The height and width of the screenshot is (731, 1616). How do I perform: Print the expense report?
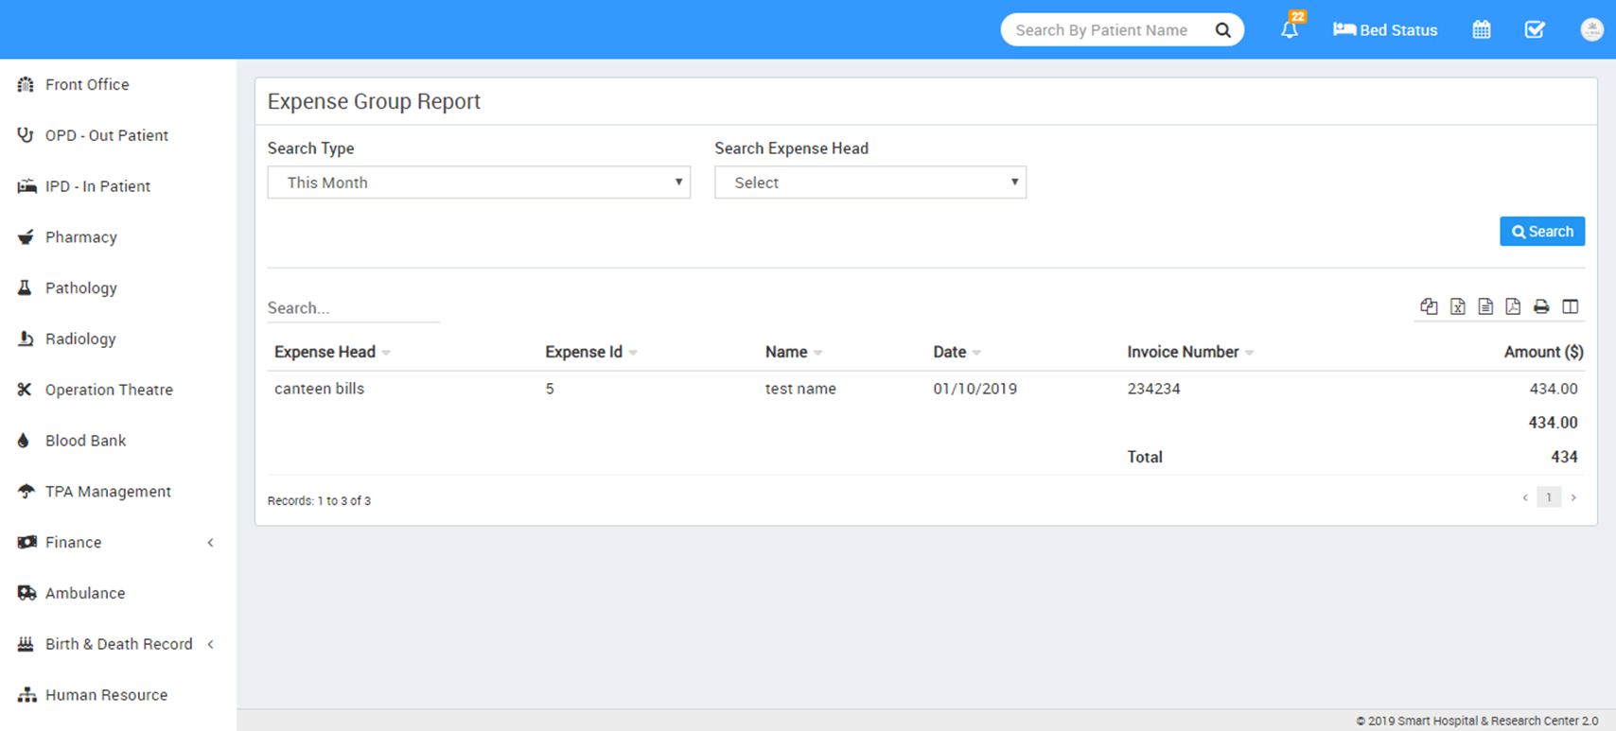(x=1541, y=306)
